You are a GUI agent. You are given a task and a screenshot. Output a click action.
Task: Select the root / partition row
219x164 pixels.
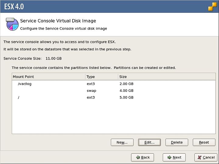click(x=114, y=97)
